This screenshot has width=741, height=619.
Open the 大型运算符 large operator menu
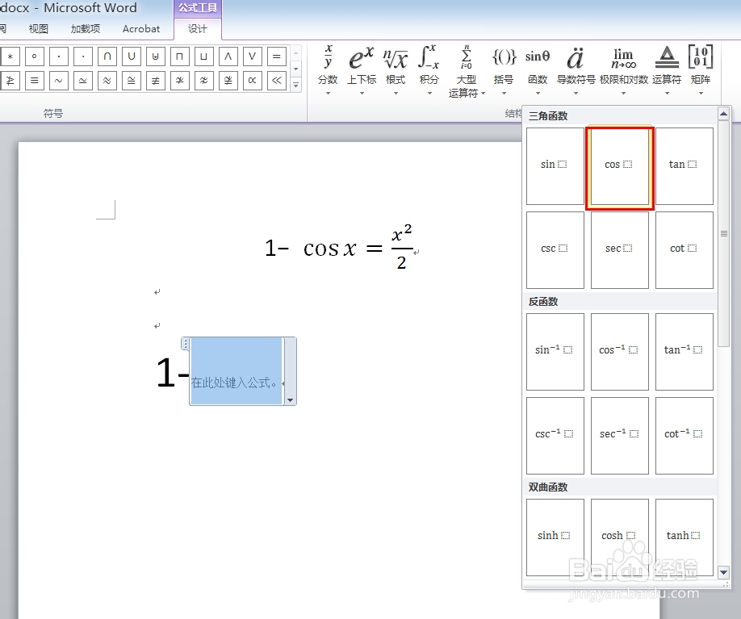(x=467, y=71)
